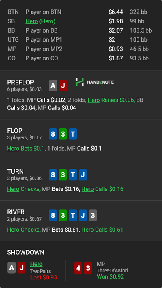Click the Hero Calls $0.61 link on the river

click(x=87, y=230)
